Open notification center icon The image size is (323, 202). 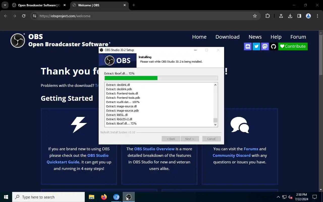coord(315,197)
